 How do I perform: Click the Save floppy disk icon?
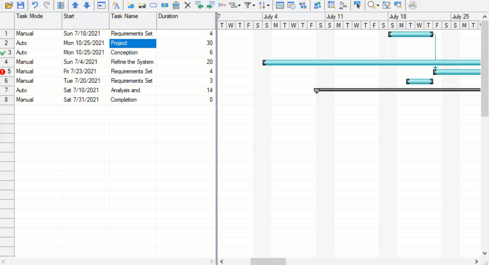(20, 5)
